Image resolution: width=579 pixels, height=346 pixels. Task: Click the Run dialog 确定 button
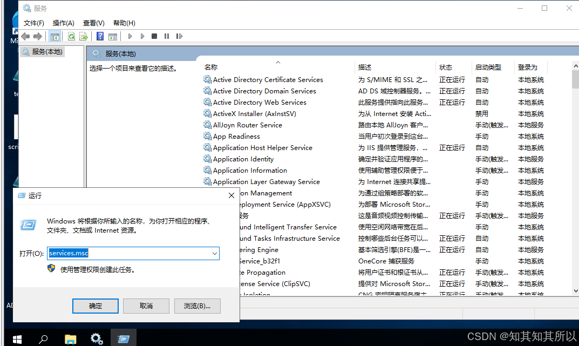pyautogui.click(x=96, y=306)
